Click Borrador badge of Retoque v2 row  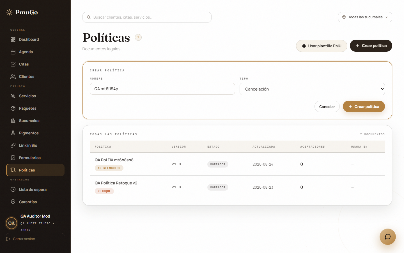218,188
